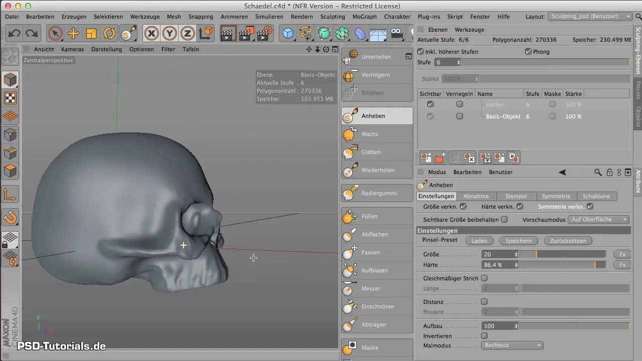Select the Verringern sculpt tool
Viewport: 642px width, 361px height.
pyautogui.click(x=377, y=75)
